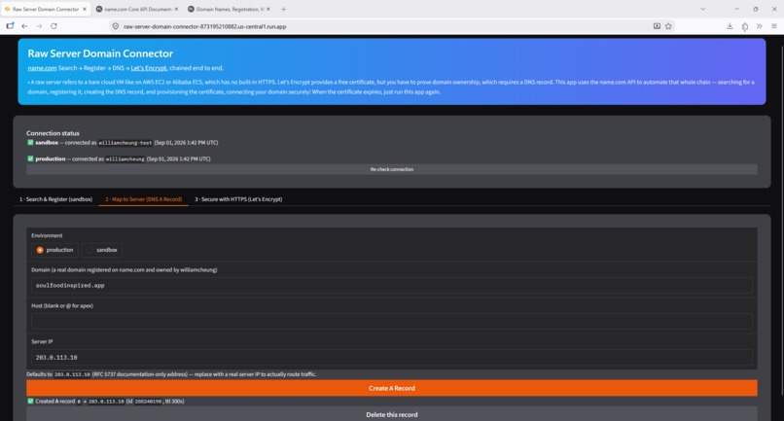Select the Raw Server Domain Connector browser tab

tap(46, 9)
